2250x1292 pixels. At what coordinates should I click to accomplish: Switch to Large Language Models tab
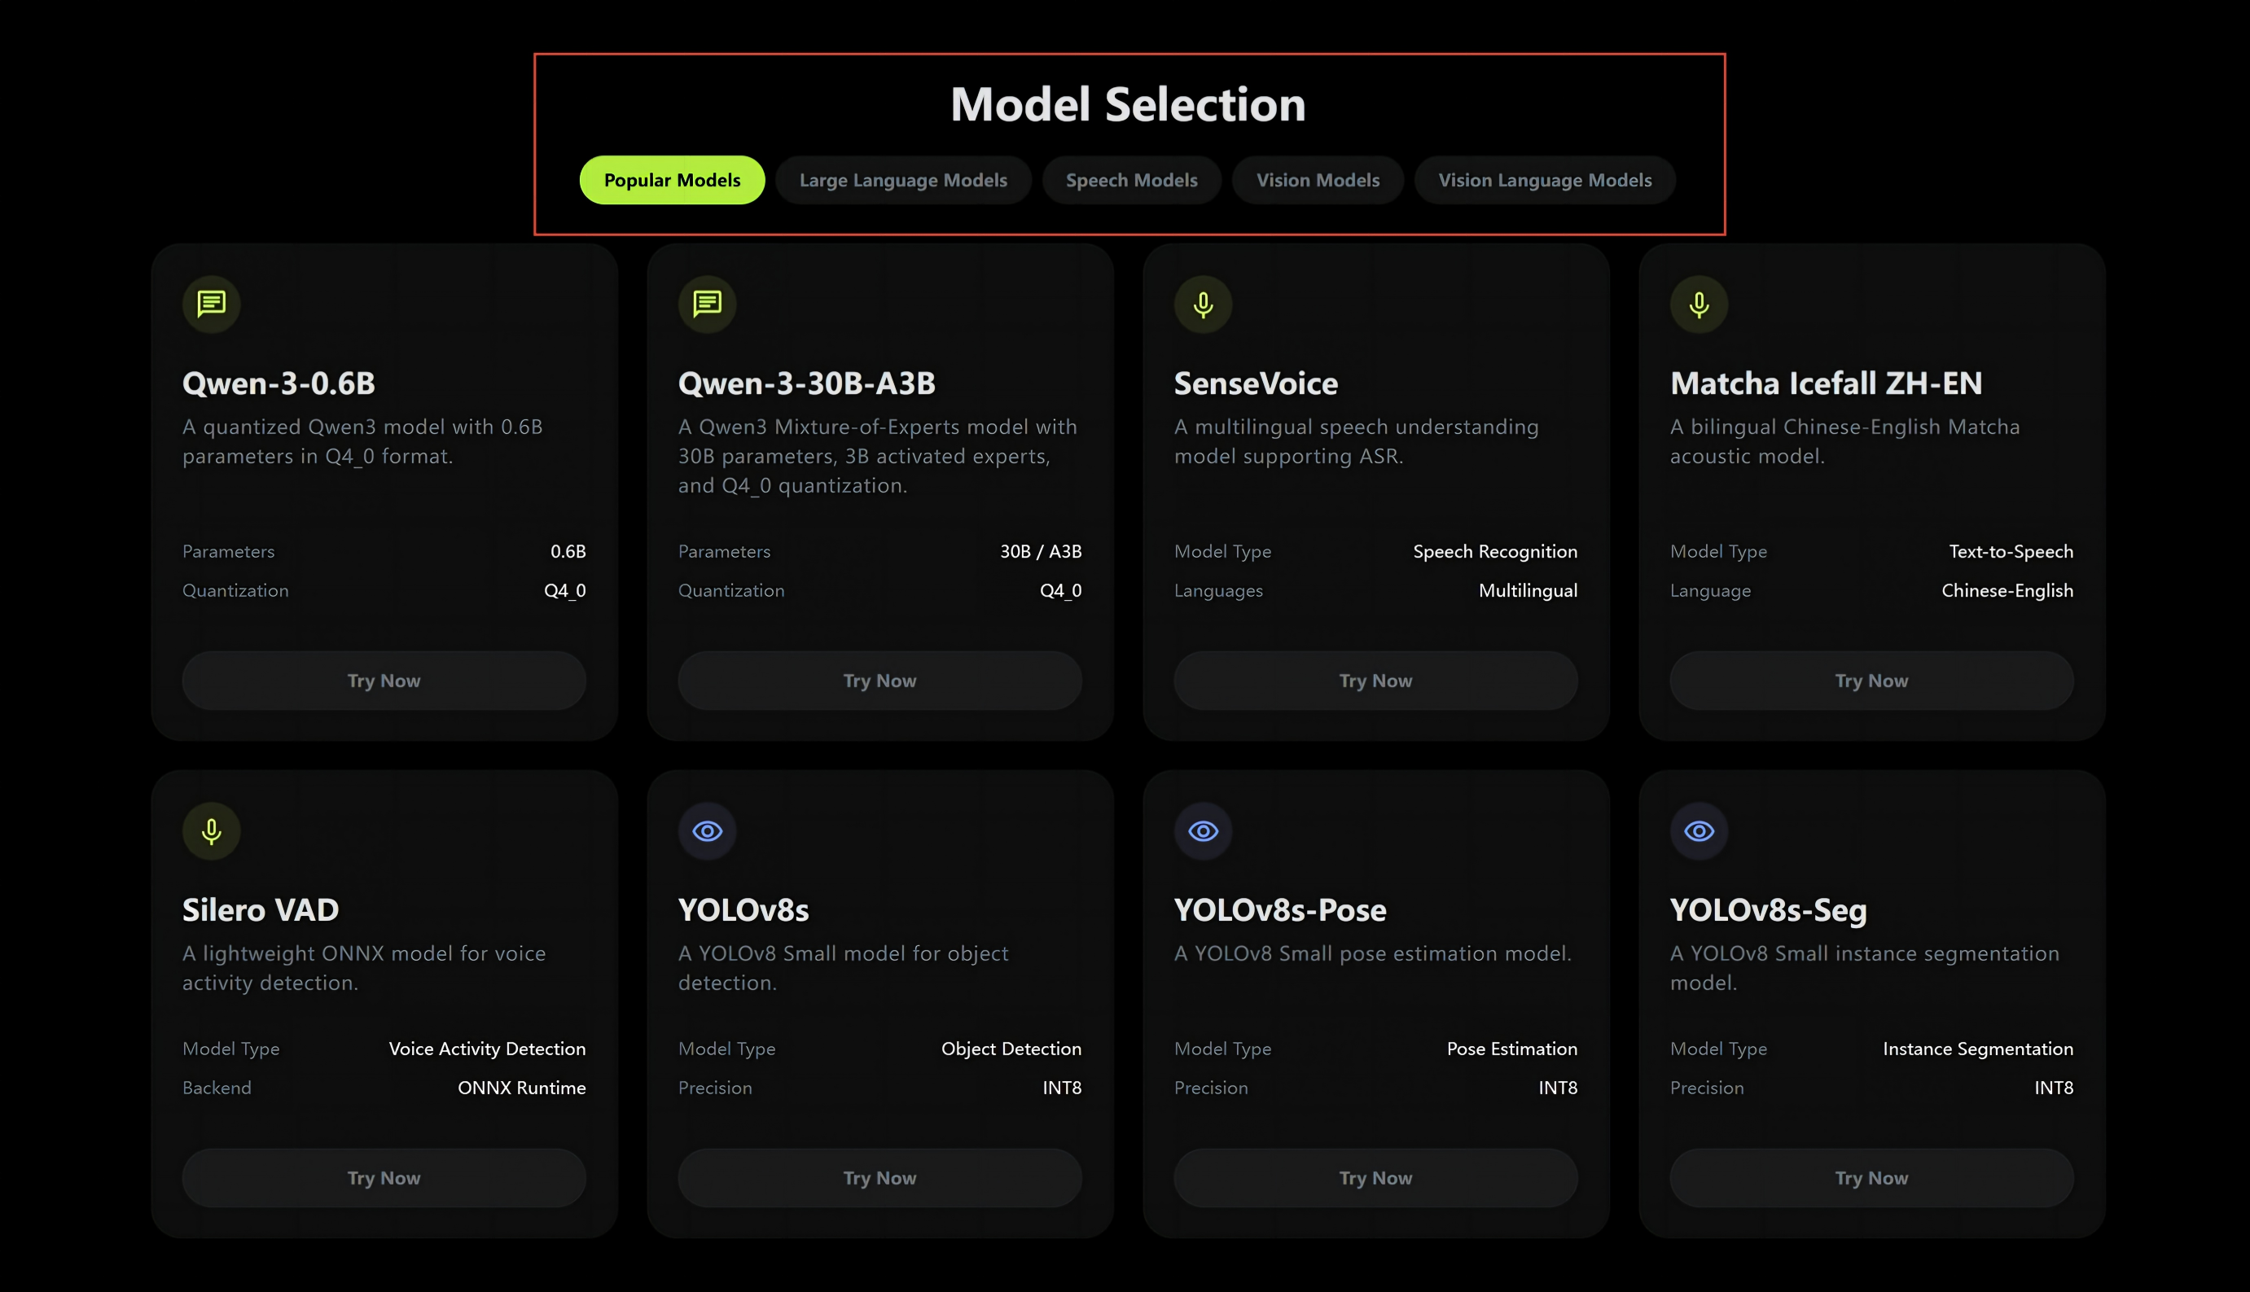pos(902,180)
